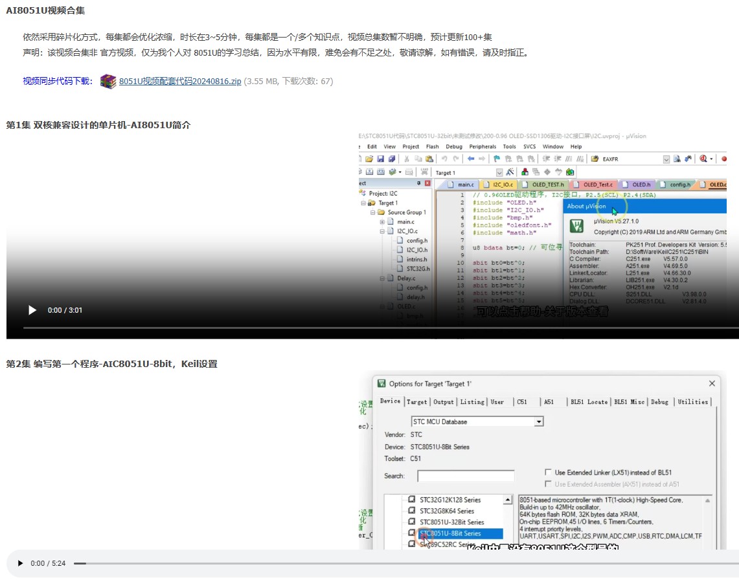Open the SVCS menu in µVision
This screenshot has width=739, height=582.
click(529, 146)
